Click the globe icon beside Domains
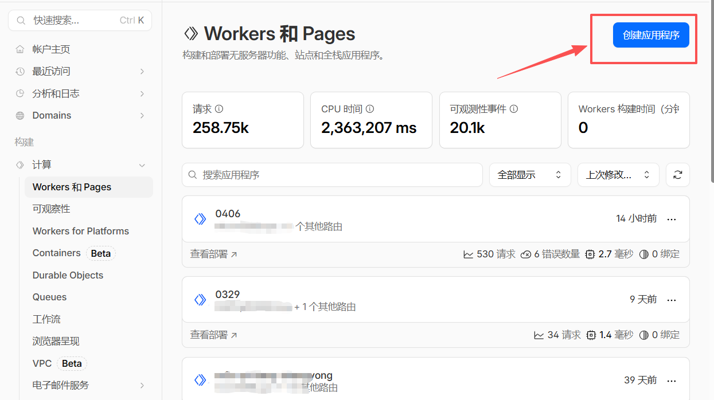The width and height of the screenshot is (714, 400). pos(20,116)
